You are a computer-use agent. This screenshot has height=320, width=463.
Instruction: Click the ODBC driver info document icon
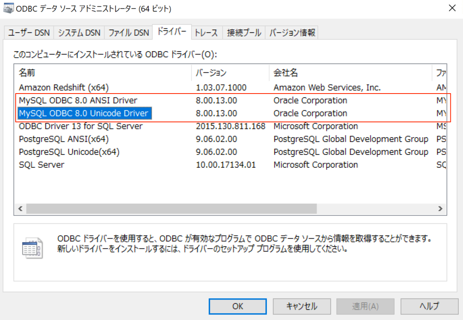coord(33,248)
